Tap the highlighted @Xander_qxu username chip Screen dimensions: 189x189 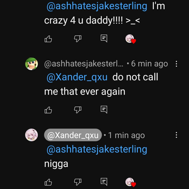pos(73,135)
